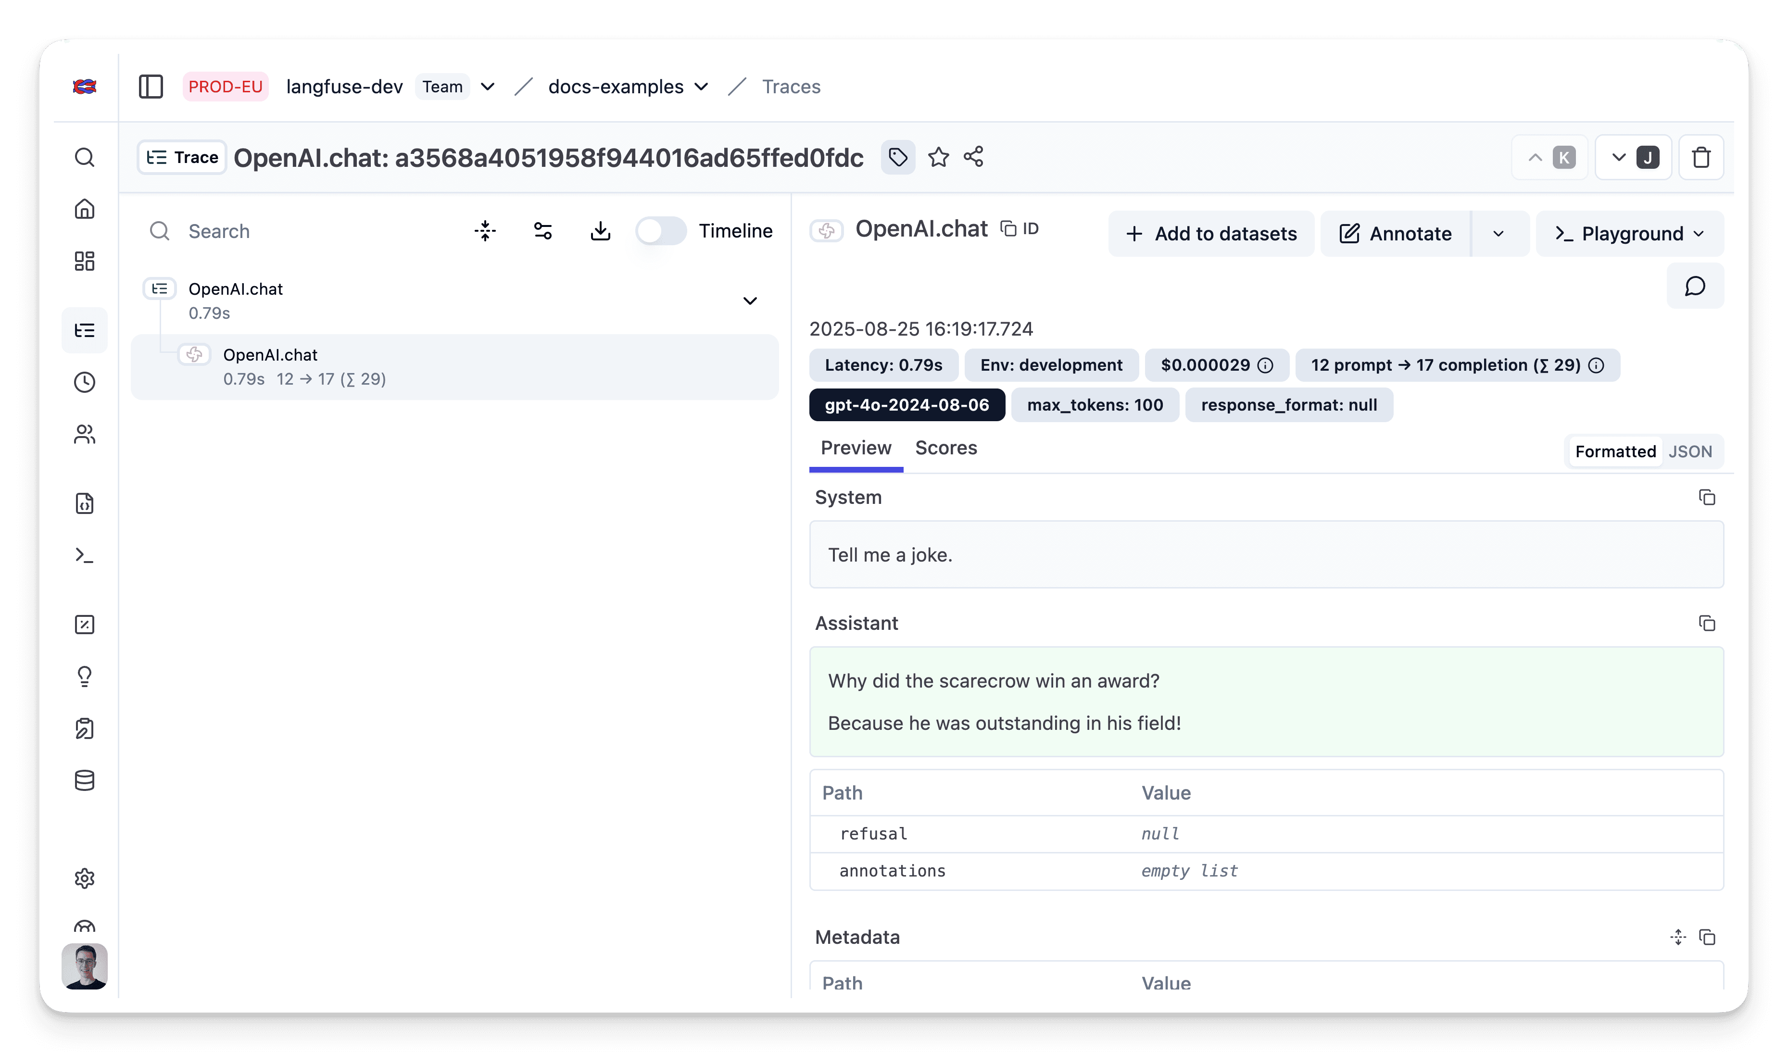Toggle the sidebar panel icon
1788x1052 pixels.
click(x=151, y=87)
